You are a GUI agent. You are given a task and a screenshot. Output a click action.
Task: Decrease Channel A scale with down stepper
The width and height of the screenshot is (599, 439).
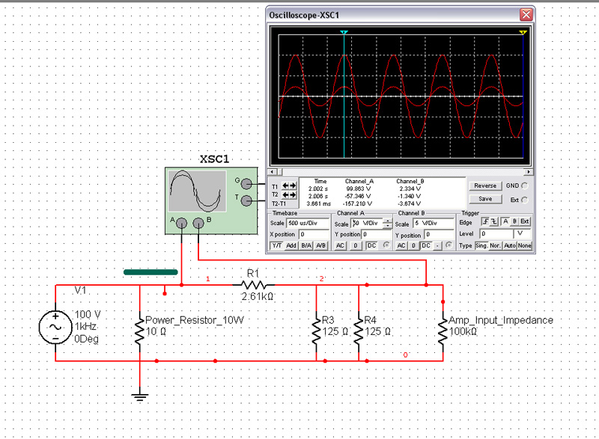[x=387, y=226]
